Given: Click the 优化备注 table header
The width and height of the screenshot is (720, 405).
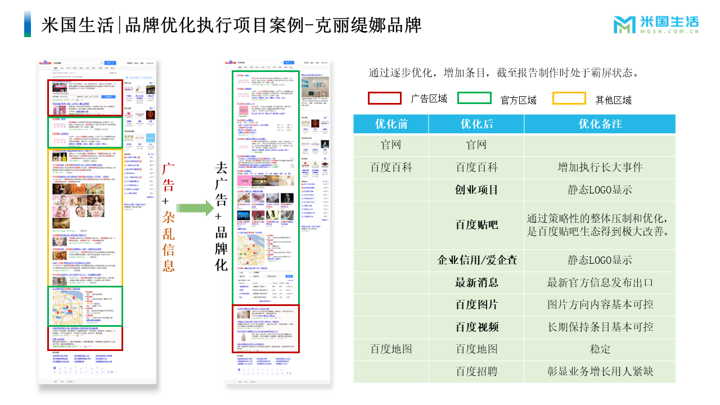Looking at the screenshot, I should click(x=600, y=124).
